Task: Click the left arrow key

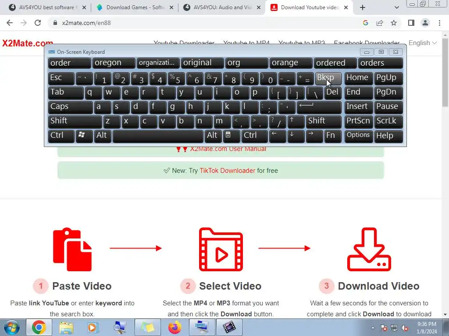Action: tap(278, 136)
